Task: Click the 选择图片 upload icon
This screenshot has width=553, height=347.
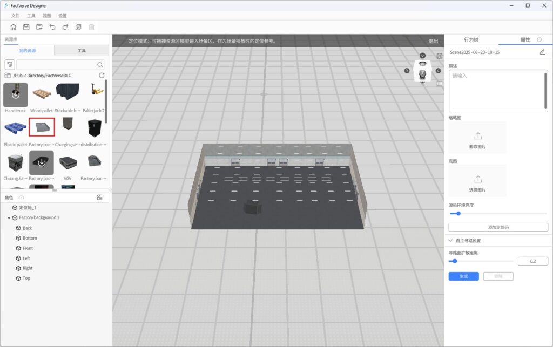Action: click(478, 179)
